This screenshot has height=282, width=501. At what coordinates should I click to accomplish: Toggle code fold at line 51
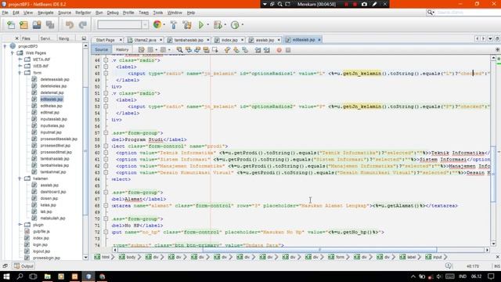pyautogui.click(x=106, y=93)
